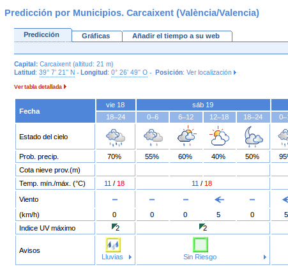Click the wind calm dash for vie 18

click(115, 199)
